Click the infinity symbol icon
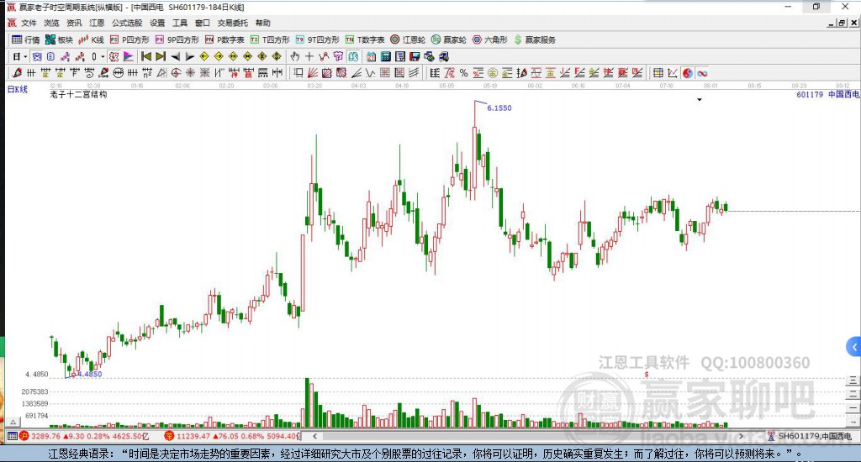 [x=702, y=73]
